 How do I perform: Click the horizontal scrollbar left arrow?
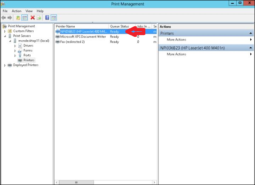(x=57, y=182)
